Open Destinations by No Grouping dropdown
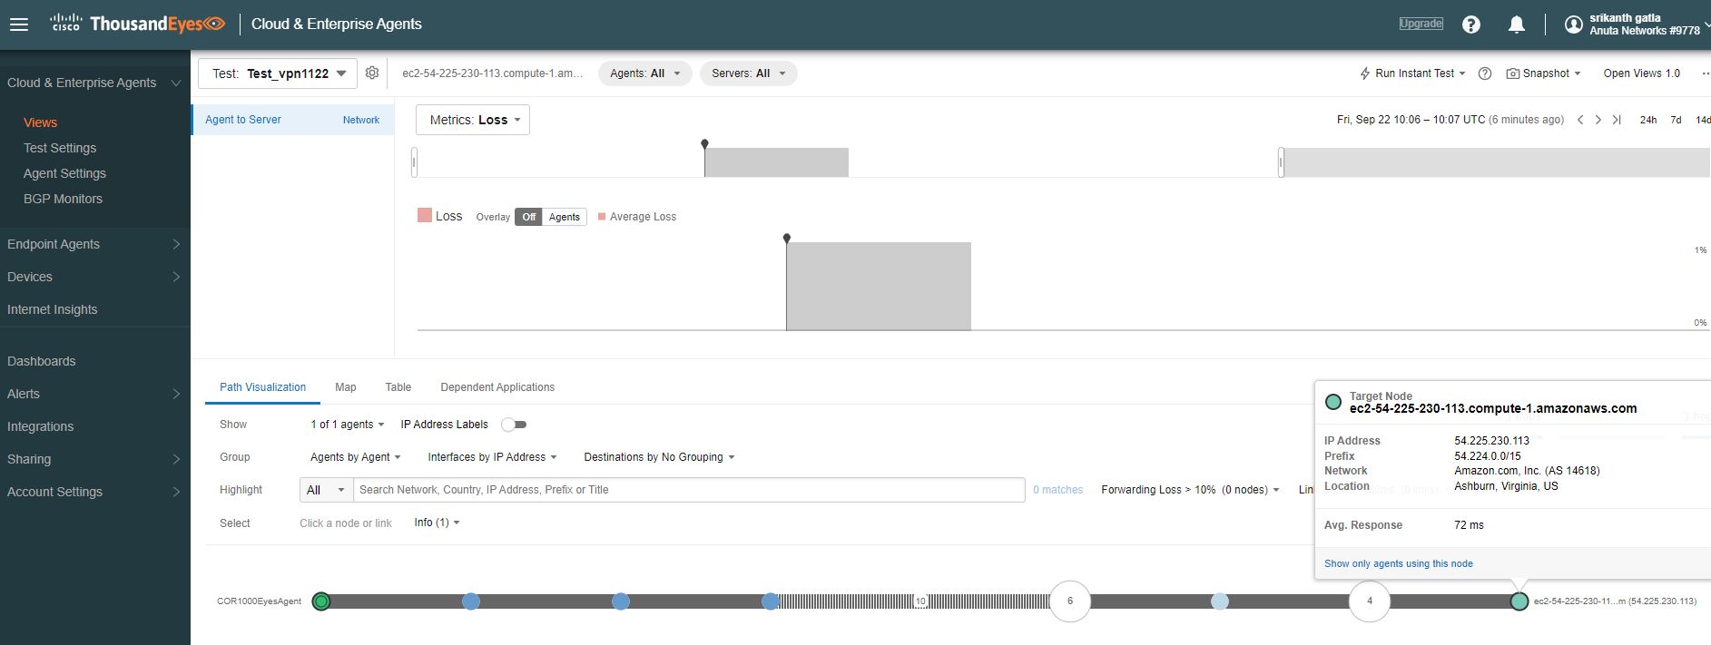 (x=659, y=457)
